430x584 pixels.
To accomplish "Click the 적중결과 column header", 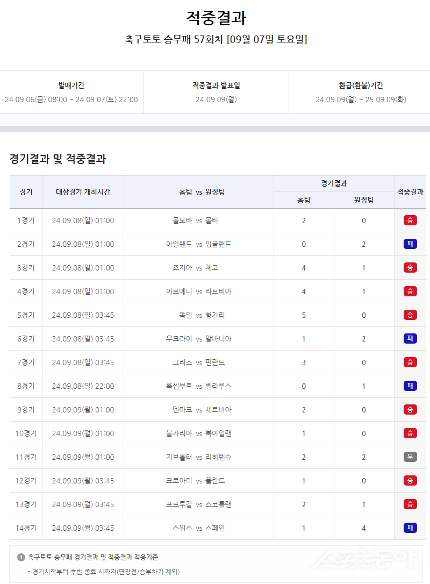I will click(x=410, y=192).
